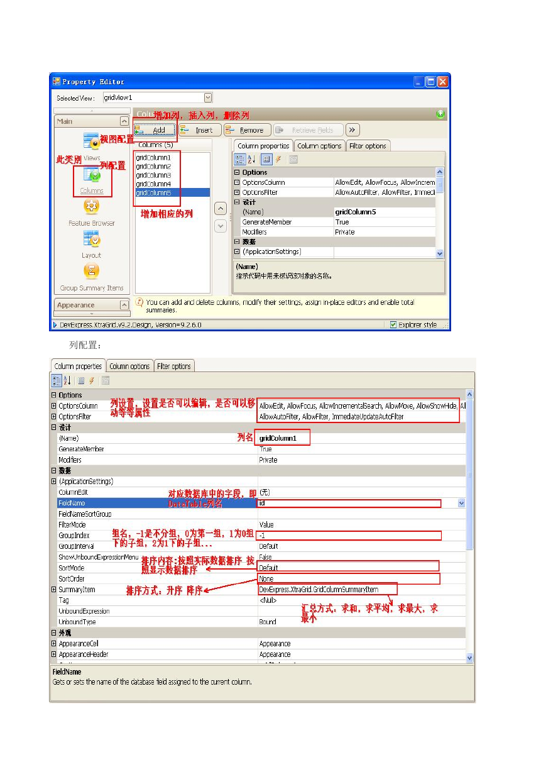The width and height of the screenshot is (546, 772).
Task: Expand OptionsColumn in lower property grid
Action: coord(54,406)
